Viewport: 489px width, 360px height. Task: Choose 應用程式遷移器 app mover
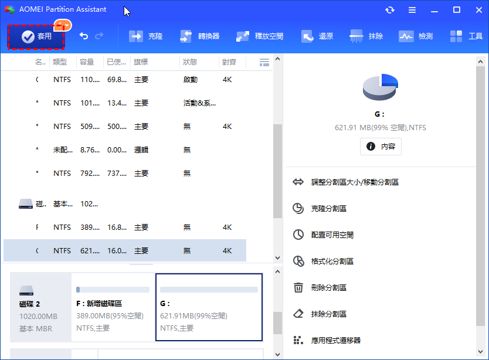click(327, 340)
